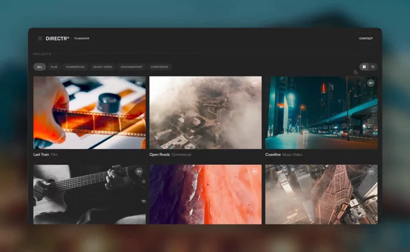The width and height of the screenshot is (410, 252).
Task: Open the Last Train film thumbnail
Action: (x=90, y=113)
